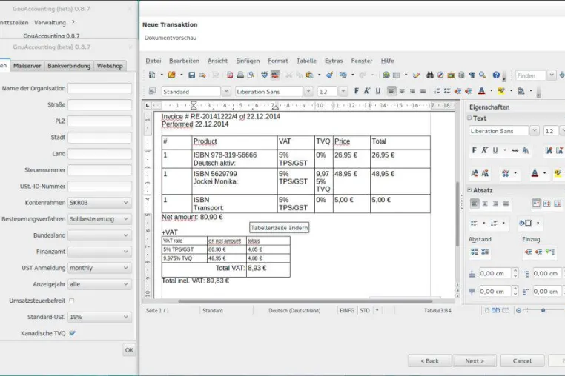The width and height of the screenshot is (565, 376).
Task: Open the Tabelle menu
Action: [306, 61]
